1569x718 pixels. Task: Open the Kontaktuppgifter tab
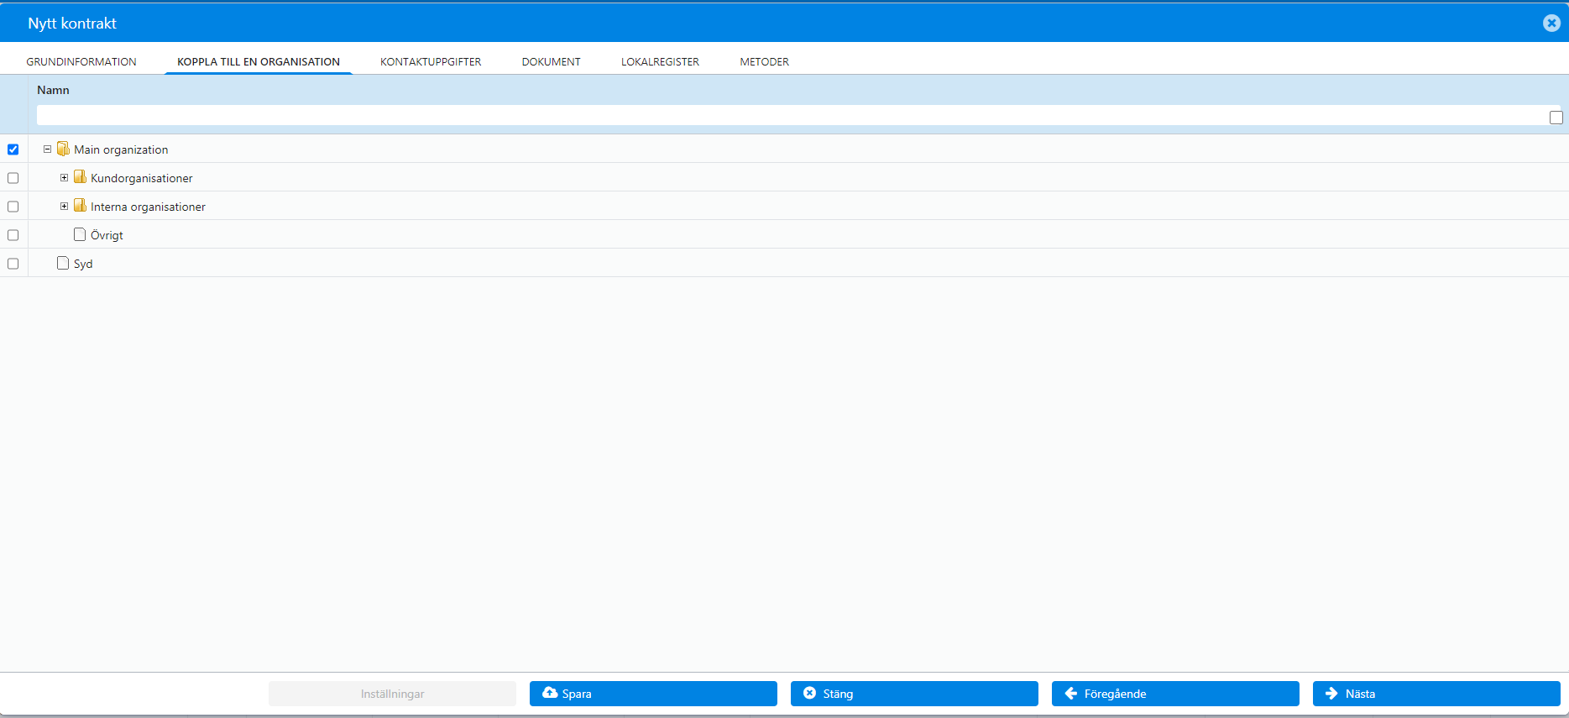pos(431,61)
